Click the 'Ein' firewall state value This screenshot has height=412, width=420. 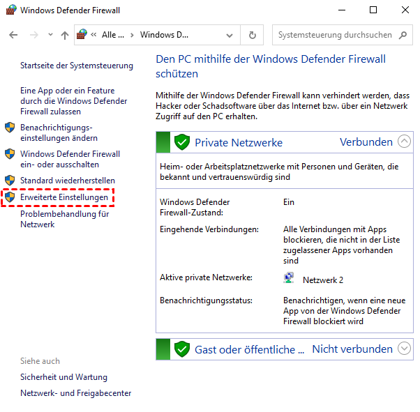(x=289, y=202)
